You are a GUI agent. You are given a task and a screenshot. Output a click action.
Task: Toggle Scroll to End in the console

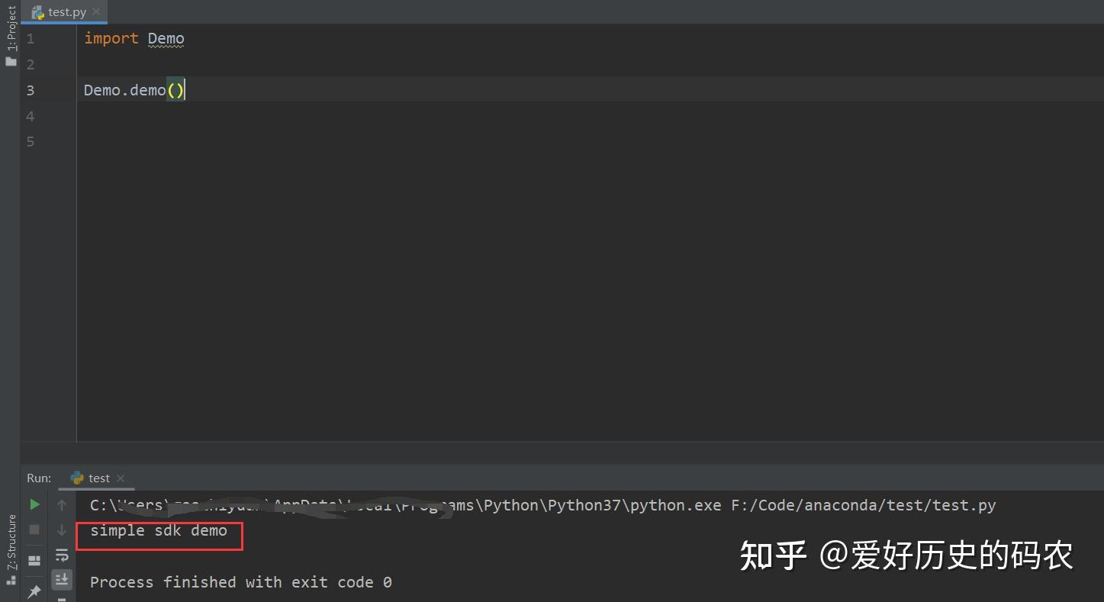pos(62,580)
